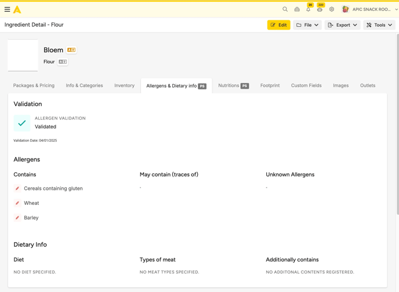Expand the APIC SNACK ROO account menu
The height and width of the screenshot is (292, 399).
[x=370, y=9]
